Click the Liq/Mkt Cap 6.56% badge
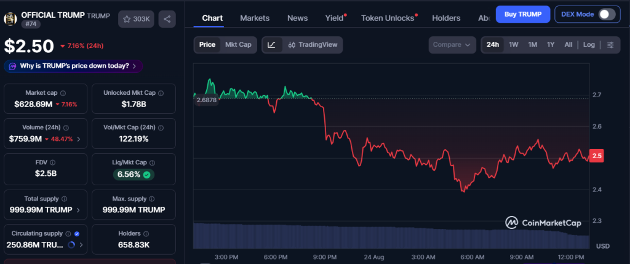 tap(134, 175)
